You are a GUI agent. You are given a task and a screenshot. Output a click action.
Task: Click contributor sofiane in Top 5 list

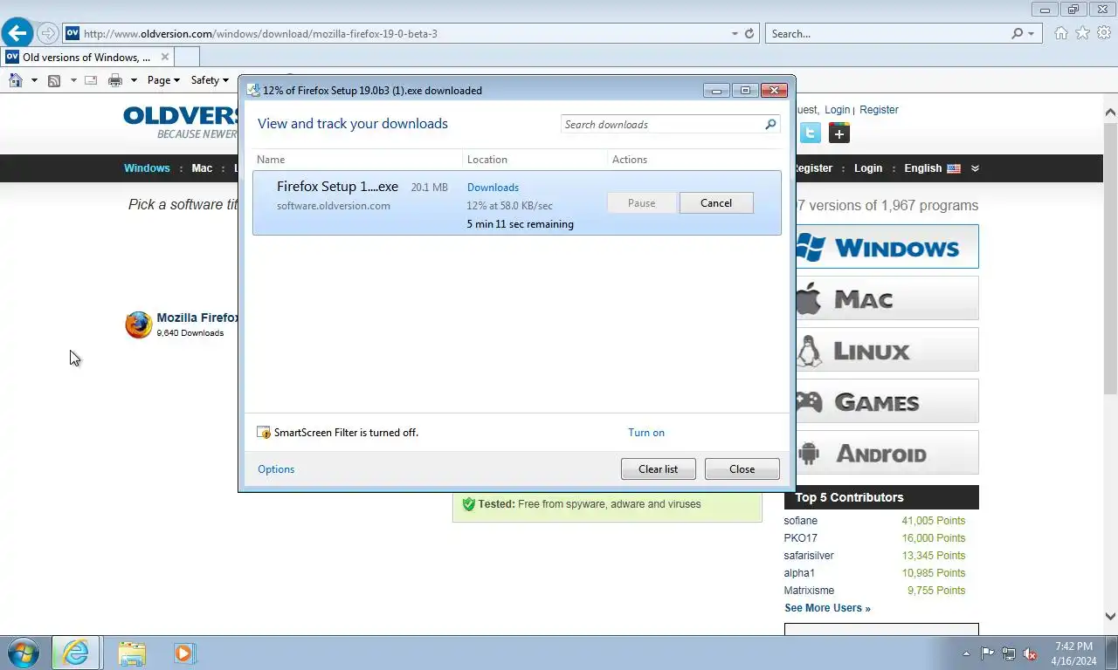tap(801, 521)
